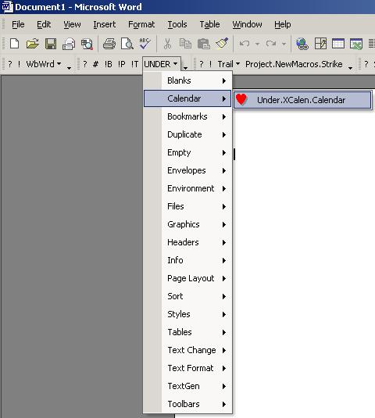Image resolution: width=375 pixels, height=418 pixels.
Task: Open the Tools menu
Action: (x=177, y=24)
